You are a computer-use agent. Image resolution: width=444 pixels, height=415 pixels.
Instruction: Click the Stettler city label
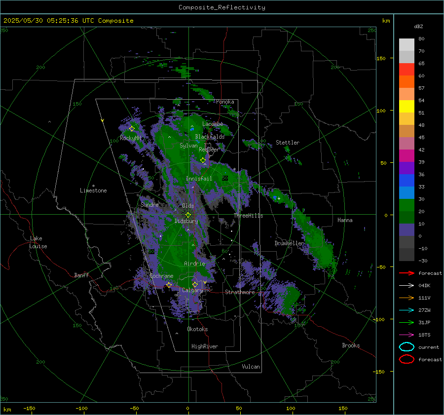pyautogui.click(x=288, y=143)
